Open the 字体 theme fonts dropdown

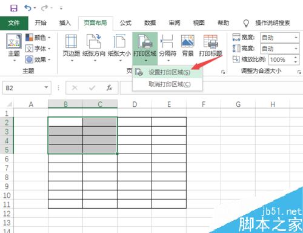pyautogui.click(x=38, y=49)
